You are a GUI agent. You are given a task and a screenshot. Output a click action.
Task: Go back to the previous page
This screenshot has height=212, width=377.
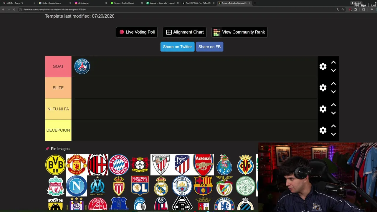pos(3,9)
